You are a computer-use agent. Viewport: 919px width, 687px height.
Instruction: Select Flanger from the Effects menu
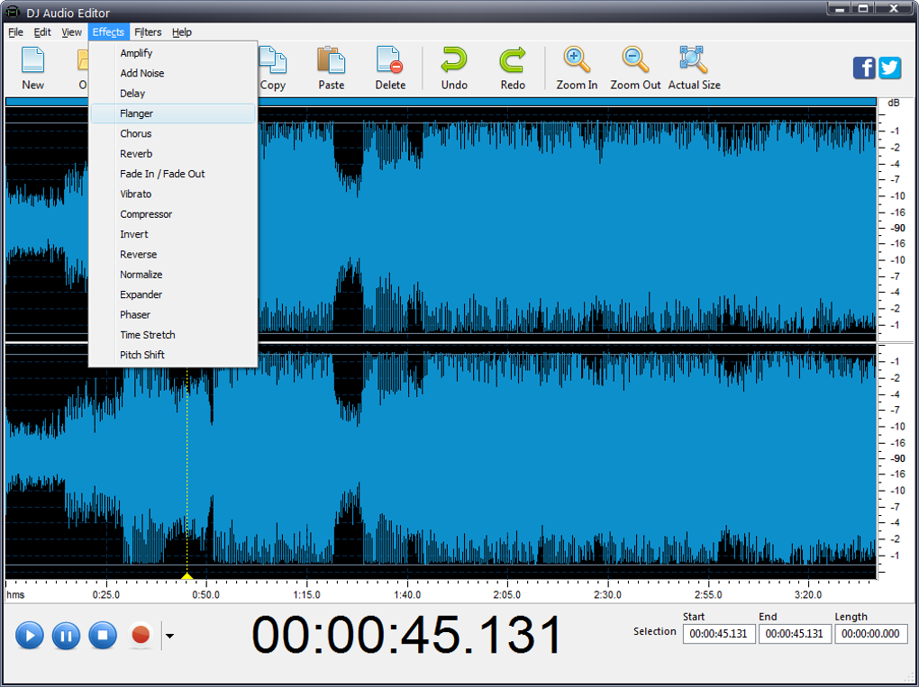tap(137, 113)
